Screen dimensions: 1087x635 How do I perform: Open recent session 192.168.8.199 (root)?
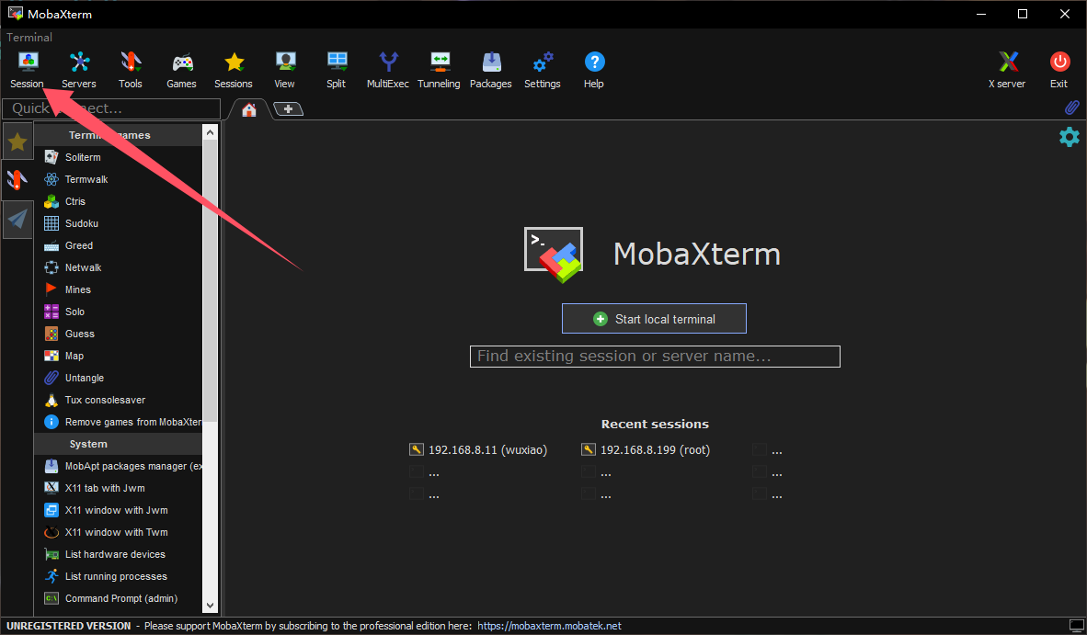pyautogui.click(x=646, y=450)
